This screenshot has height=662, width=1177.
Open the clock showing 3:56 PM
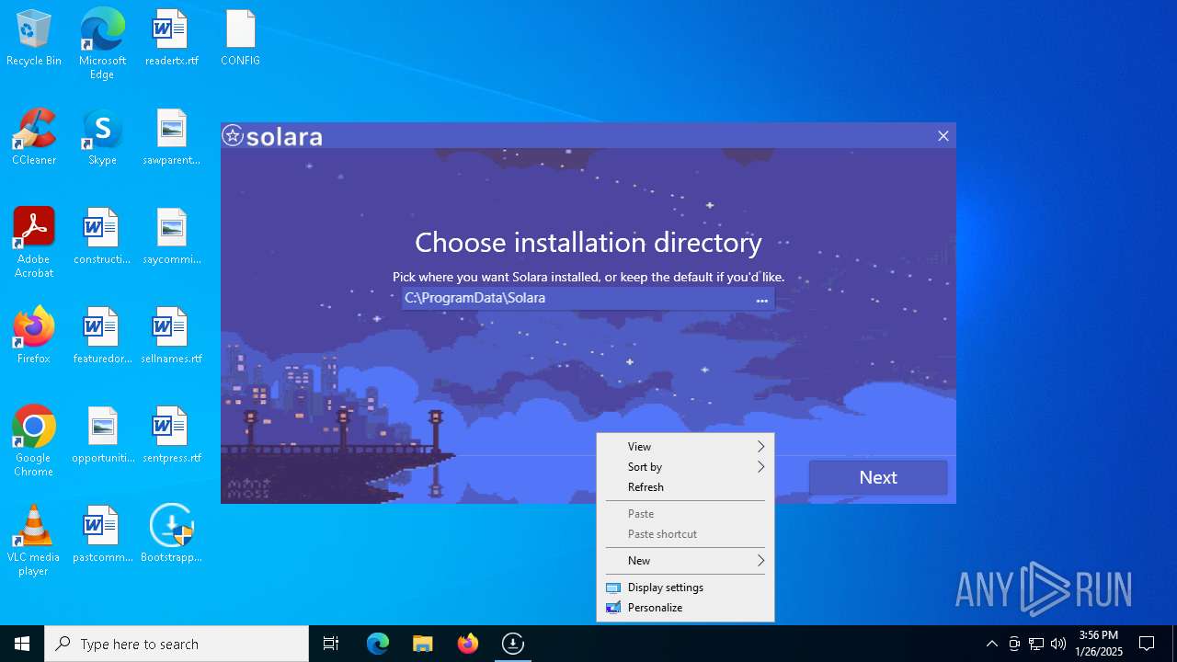pos(1099,644)
